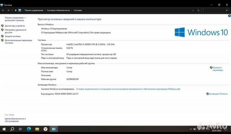Click the Activate Windows link
Viewport: 231px width, 134px height.
tap(217, 94)
